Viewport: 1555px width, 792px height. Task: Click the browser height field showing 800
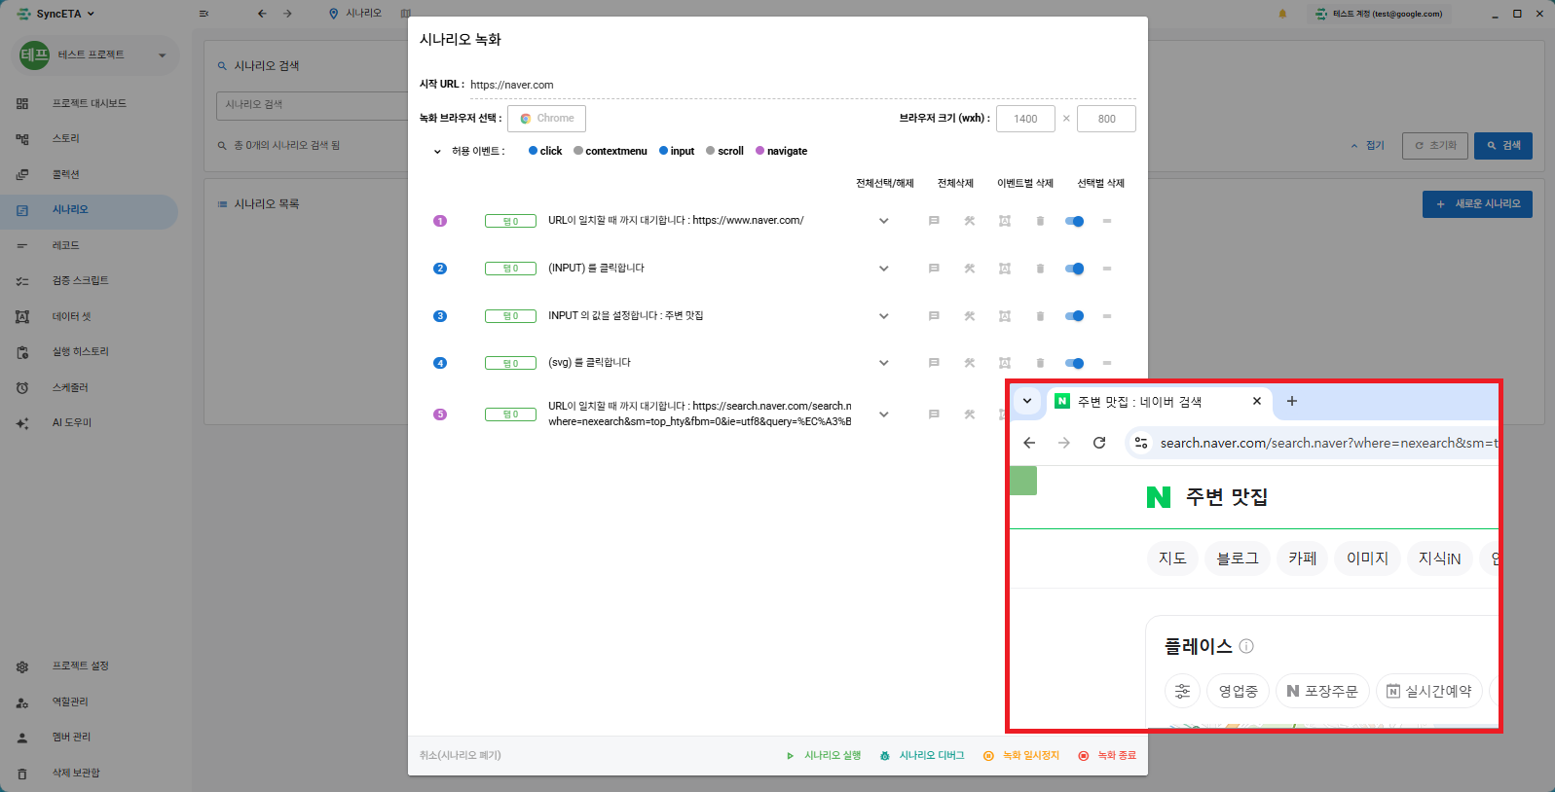(1107, 119)
